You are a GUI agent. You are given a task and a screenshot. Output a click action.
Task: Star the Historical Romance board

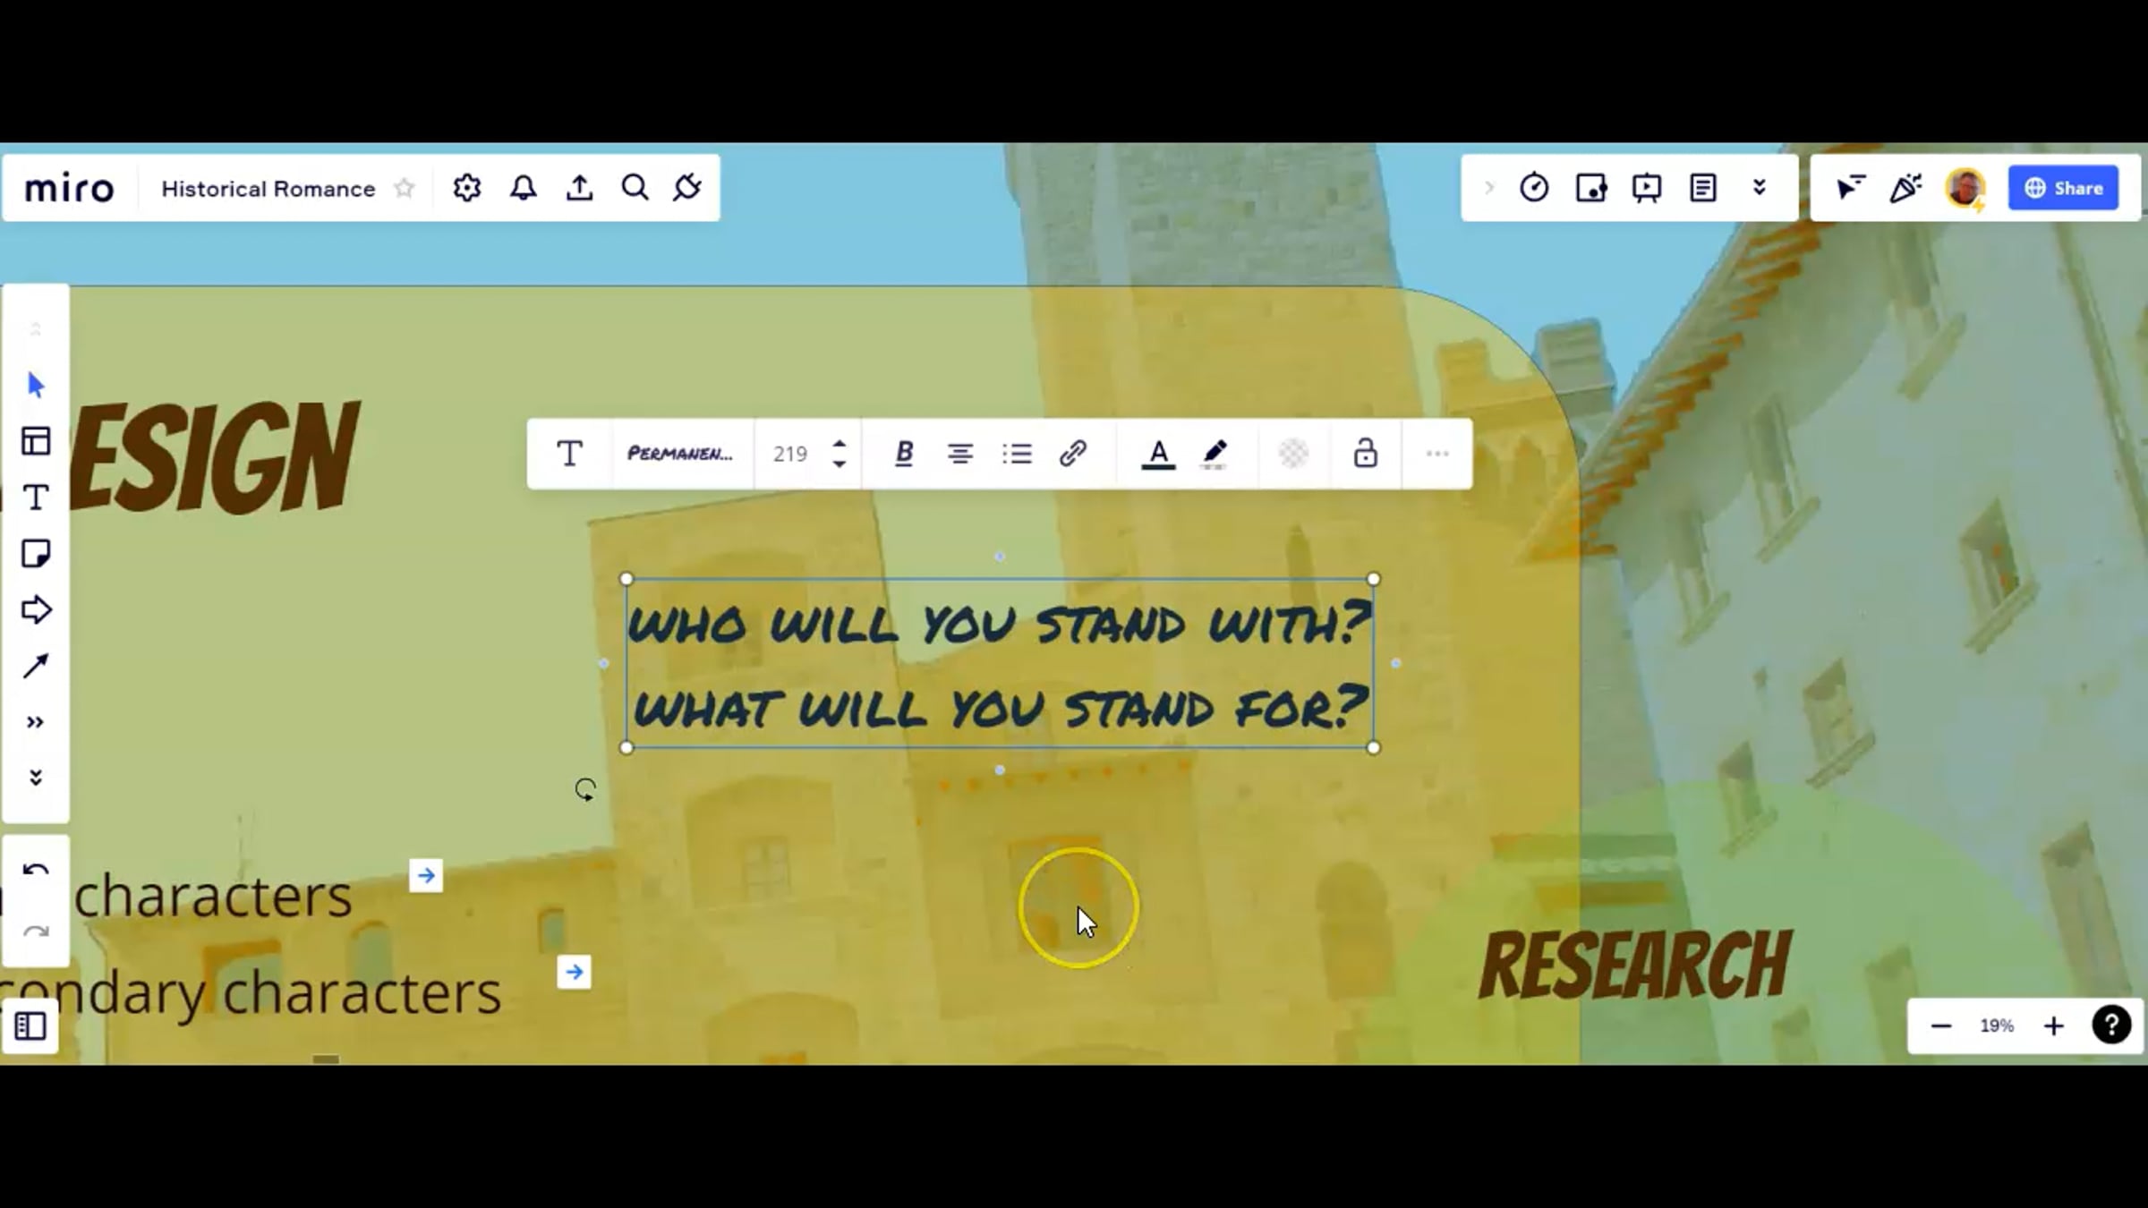405,188
